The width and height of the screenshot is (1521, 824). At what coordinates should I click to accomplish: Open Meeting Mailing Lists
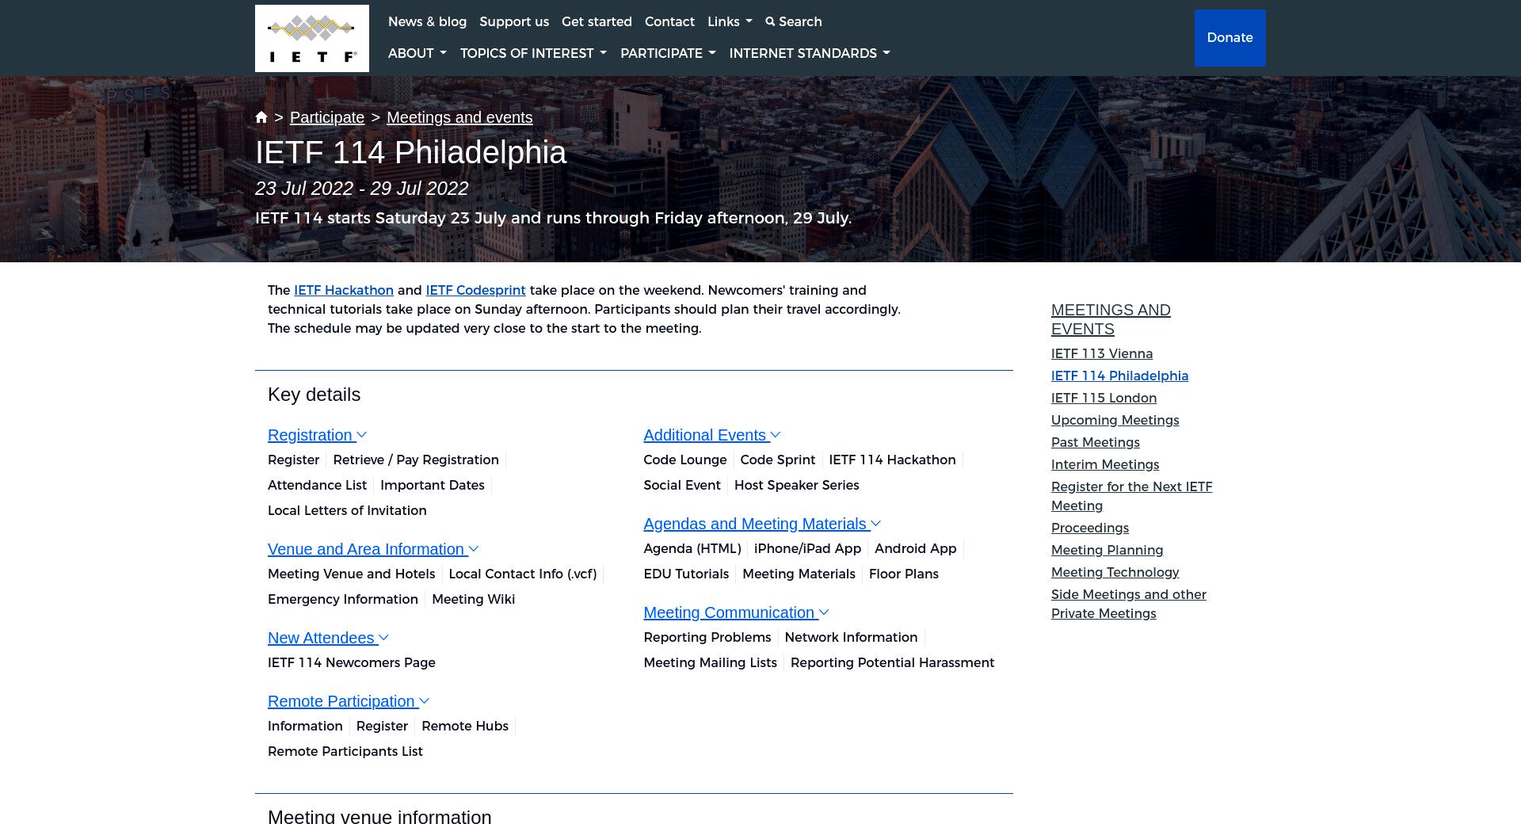click(711, 662)
